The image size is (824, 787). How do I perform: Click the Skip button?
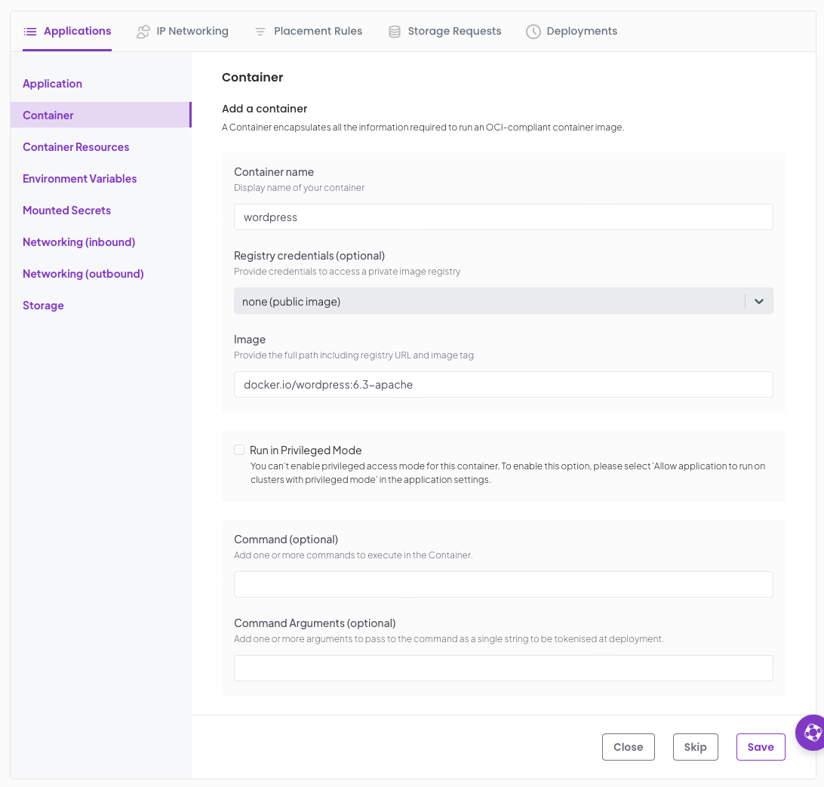(x=695, y=746)
